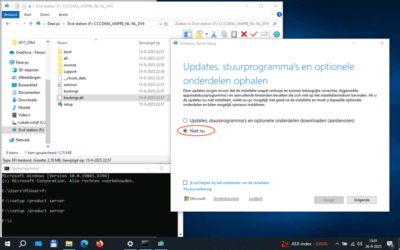The width and height of the screenshot is (400, 250).
Task: Open Muziek in navigation pane
Action: tap(21, 107)
